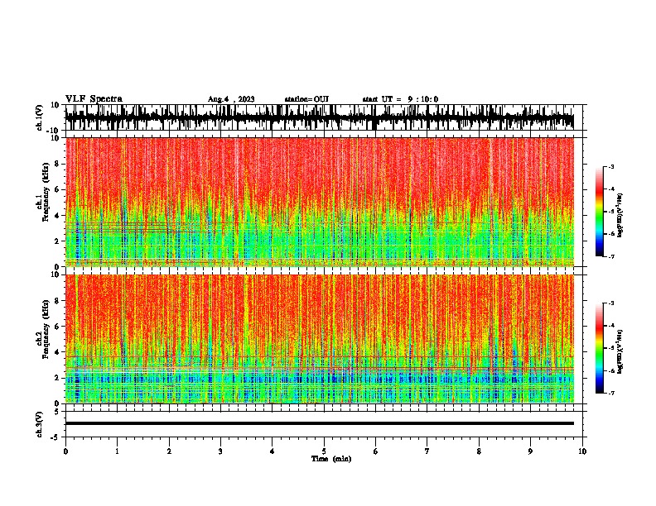Click the "station=OUI" header text
This screenshot has height=506, width=656.
coord(306,99)
